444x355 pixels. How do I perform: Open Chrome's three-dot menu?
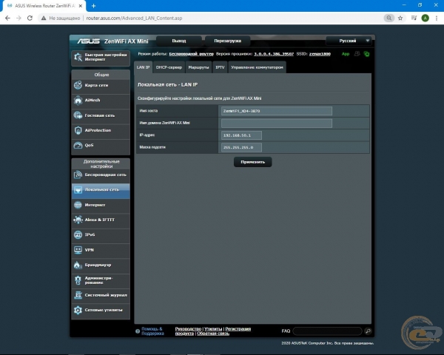click(x=437, y=18)
